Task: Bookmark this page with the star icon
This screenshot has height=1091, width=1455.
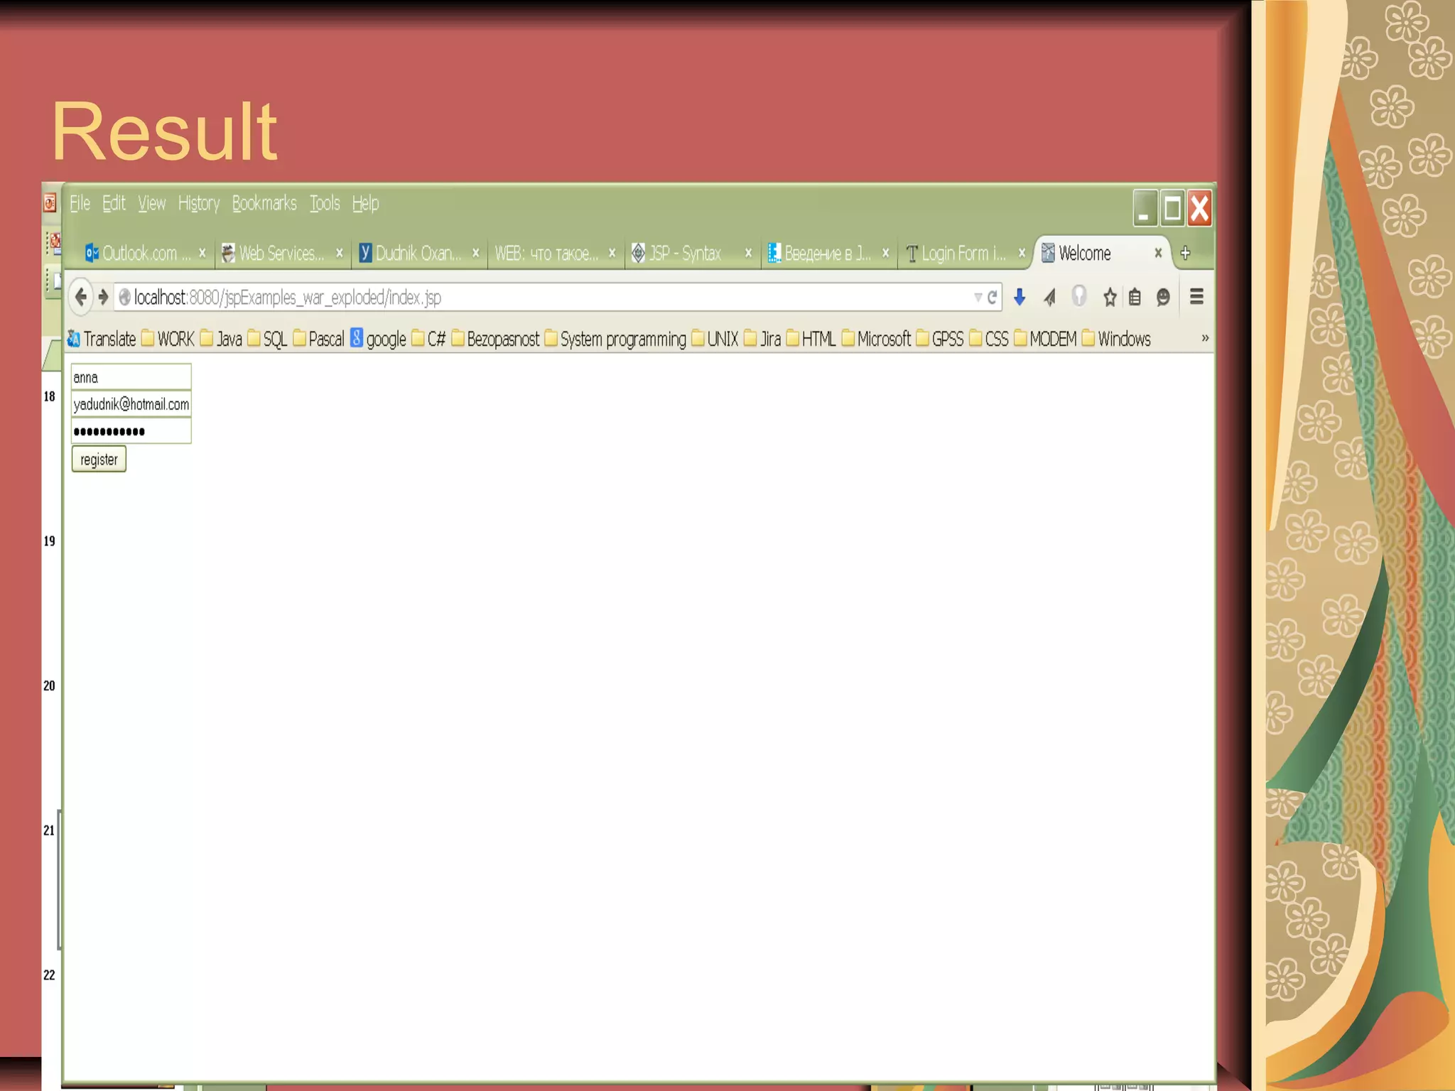Action: (1110, 297)
